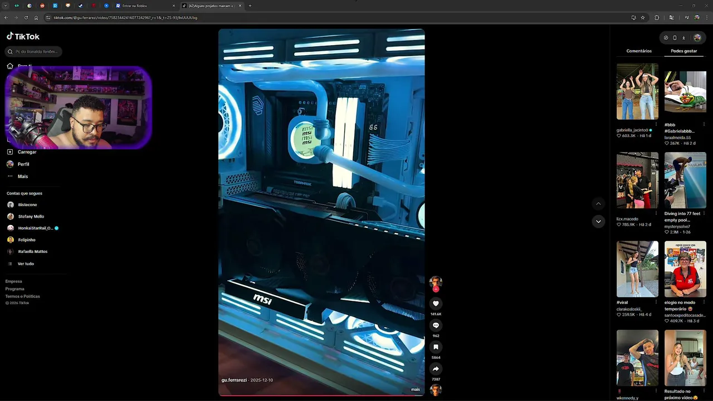This screenshot has width=713, height=401.
Task: Click the TikTok search field
Action: pyautogui.click(x=33, y=51)
